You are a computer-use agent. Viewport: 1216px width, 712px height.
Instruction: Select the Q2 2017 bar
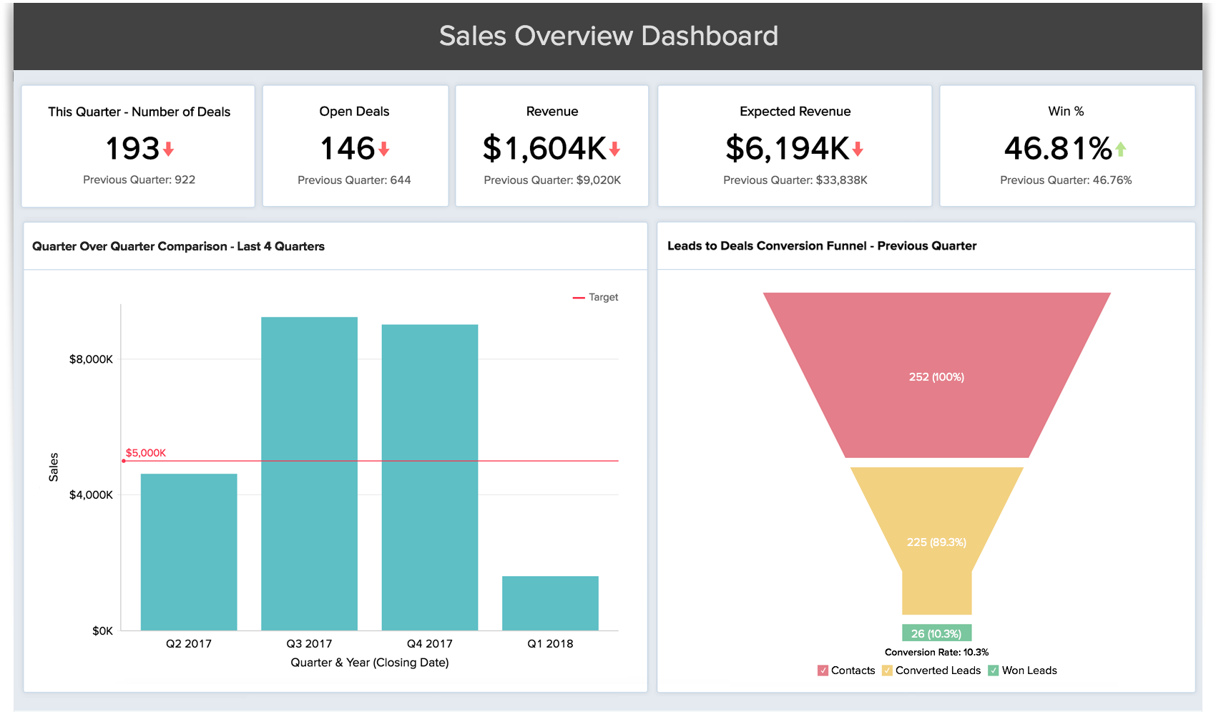189,552
